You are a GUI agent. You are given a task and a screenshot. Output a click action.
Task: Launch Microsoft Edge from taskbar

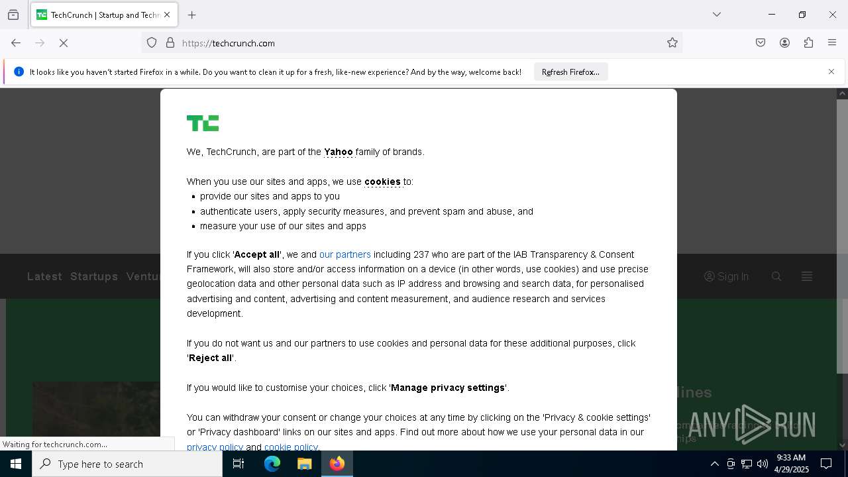pos(272,464)
